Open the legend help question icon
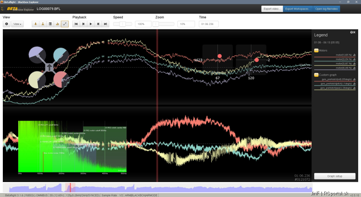The image size is (361, 197). (351, 32)
